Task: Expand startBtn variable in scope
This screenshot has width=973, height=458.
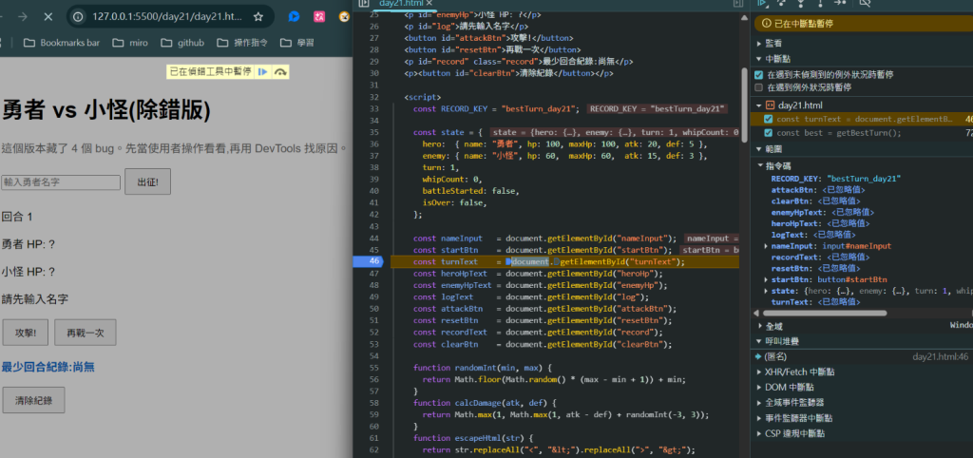Action: click(x=767, y=280)
